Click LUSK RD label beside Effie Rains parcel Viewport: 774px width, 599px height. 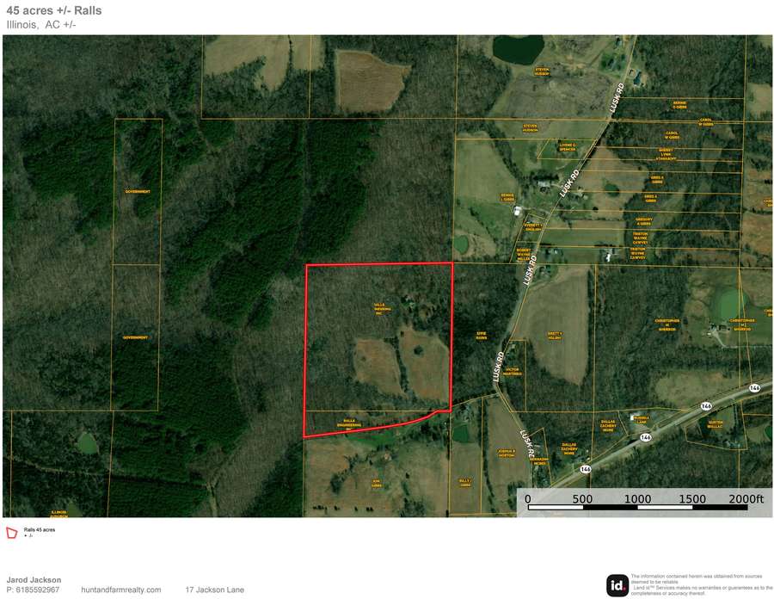tap(499, 367)
